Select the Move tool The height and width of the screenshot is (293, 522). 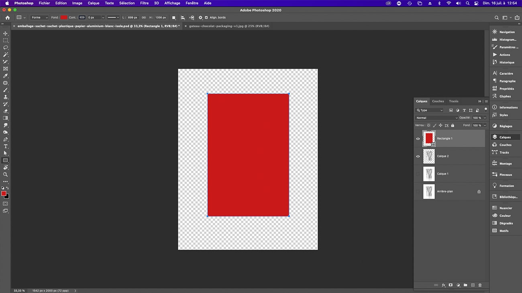6,34
